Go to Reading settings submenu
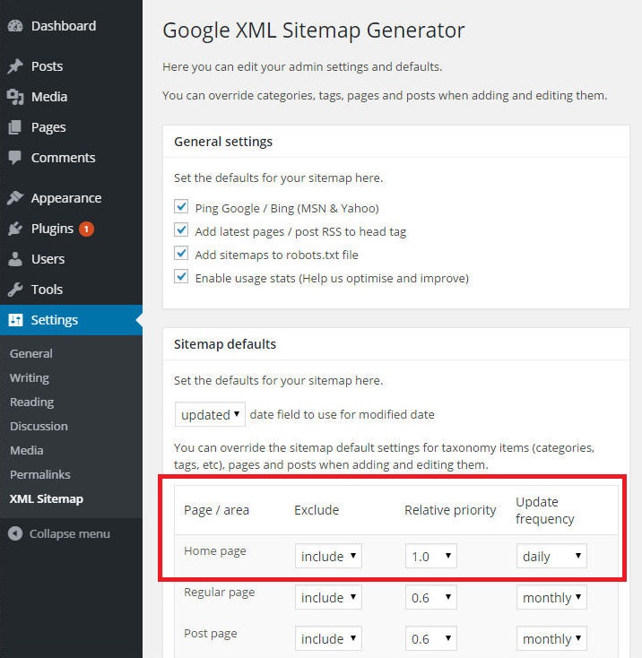The width and height of the screenshot is (642, 658). pos(31,402)
